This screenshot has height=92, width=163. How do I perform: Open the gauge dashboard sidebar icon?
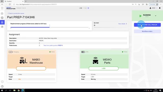tap(2, 27)
